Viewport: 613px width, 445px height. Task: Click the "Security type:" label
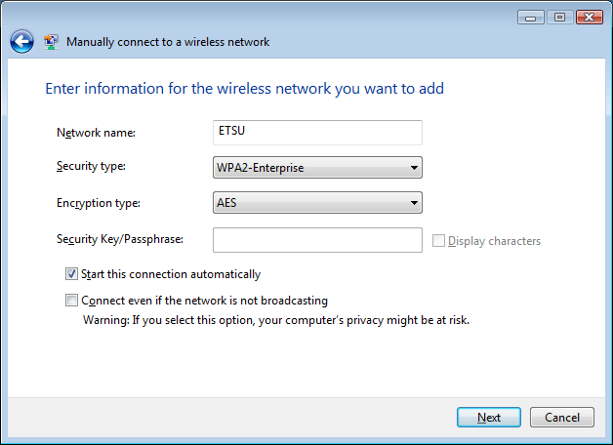pyautogui.click(x=92, y=167)
